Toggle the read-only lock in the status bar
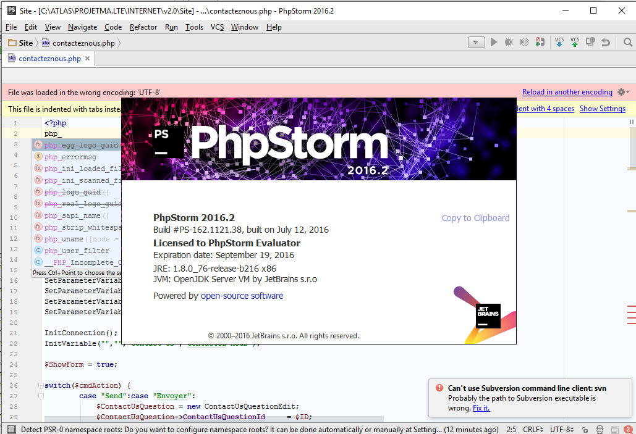This screenshot has width=636, height=434. tap(585, 429)
